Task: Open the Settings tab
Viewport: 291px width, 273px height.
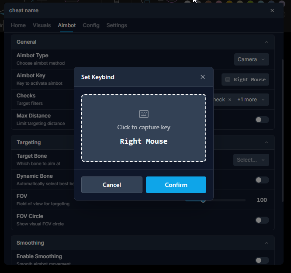Action: point(117,25)
